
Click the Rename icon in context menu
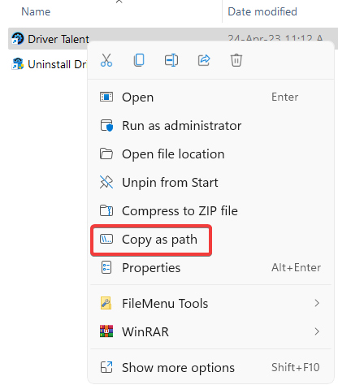[171, 60]
